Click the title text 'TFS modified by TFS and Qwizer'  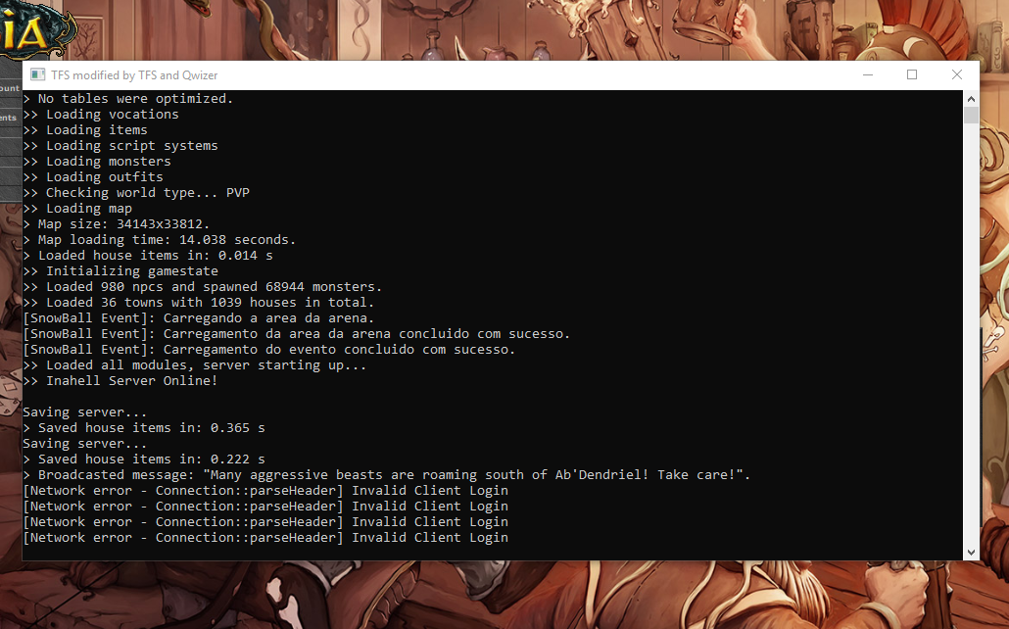coord(134,75)
